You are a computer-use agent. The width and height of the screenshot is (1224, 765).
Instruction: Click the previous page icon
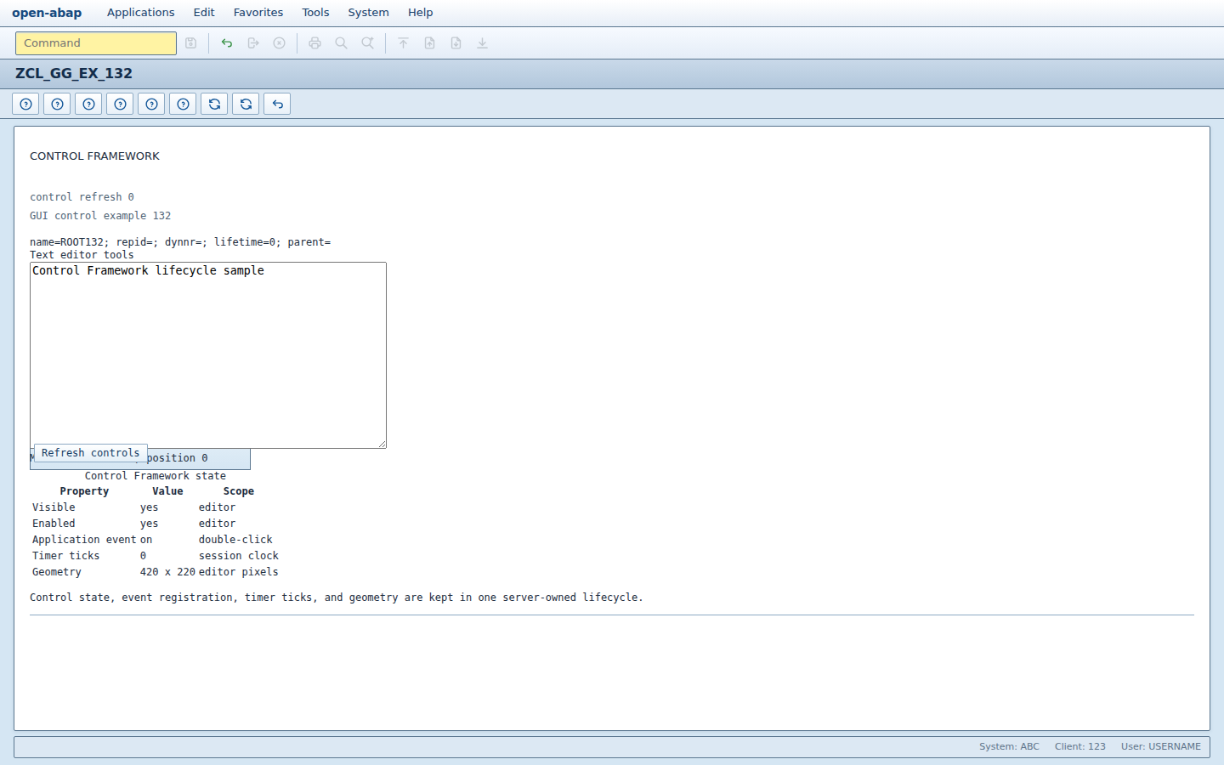[x=430, y=43]
